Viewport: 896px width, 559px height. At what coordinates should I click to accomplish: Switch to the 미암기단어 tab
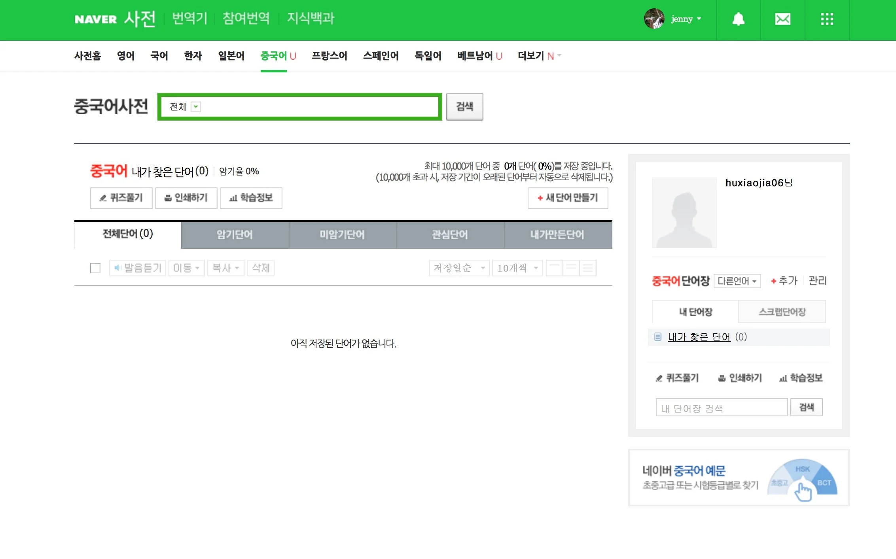pyautogui.click(x=343, y=235)
